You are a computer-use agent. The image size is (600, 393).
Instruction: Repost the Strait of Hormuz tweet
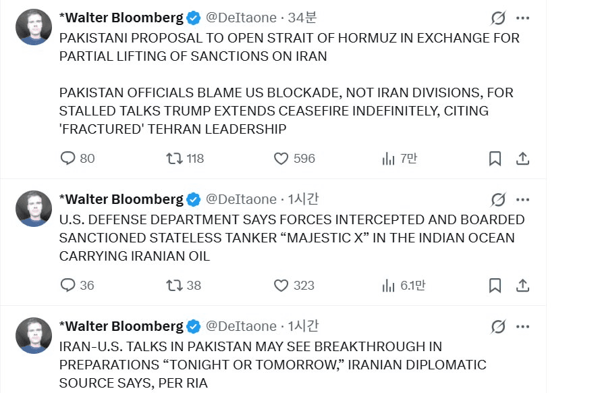(174, 159)
